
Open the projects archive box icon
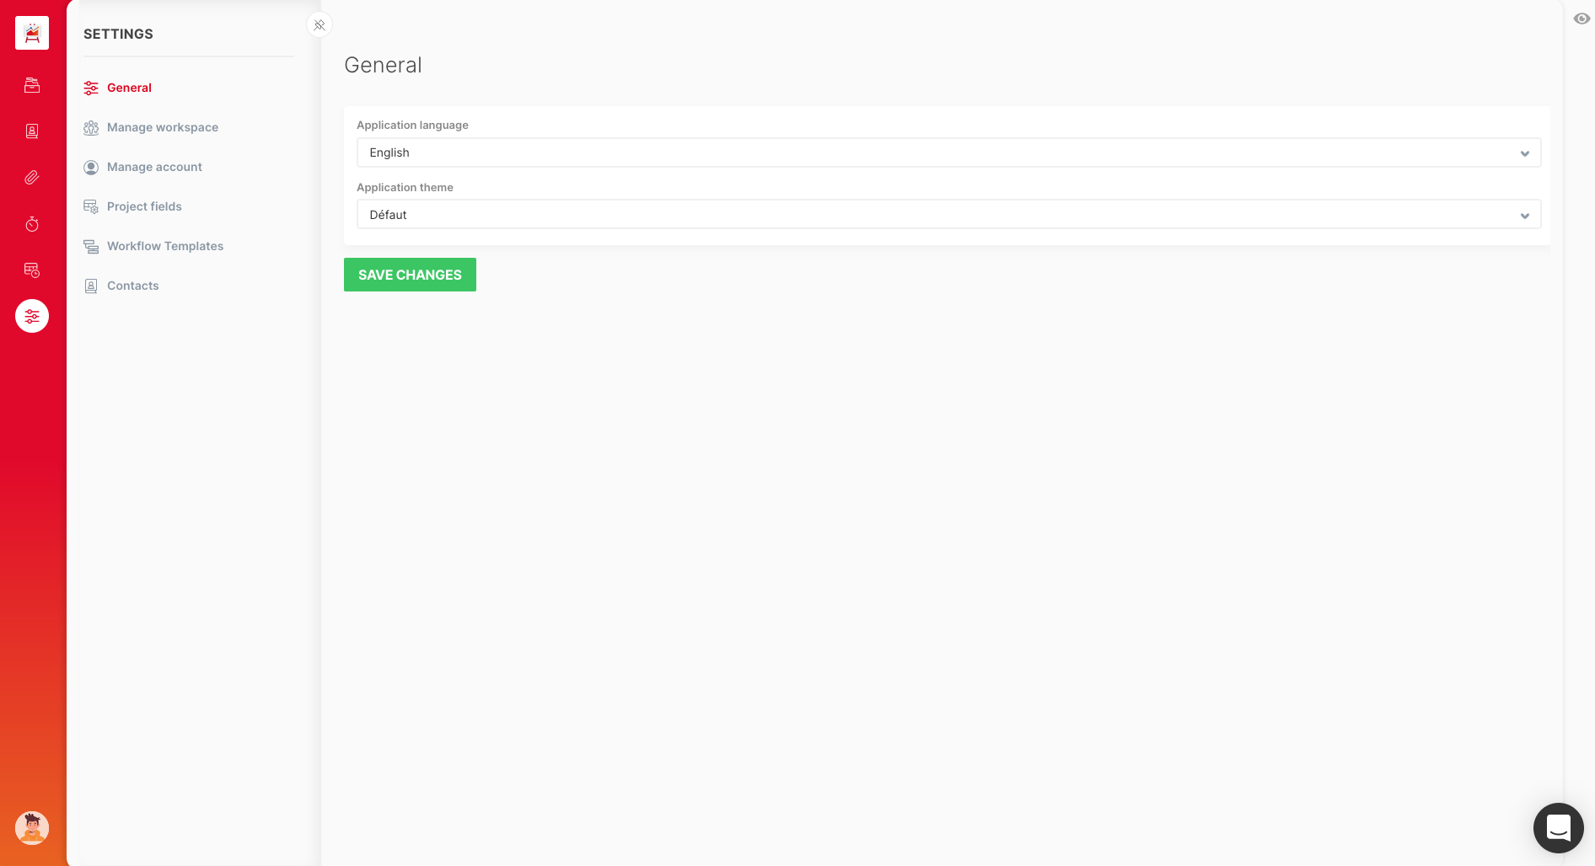tap(32, 85)
